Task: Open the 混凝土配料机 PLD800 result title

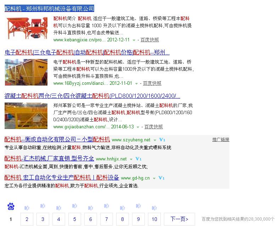Action: [x=92, y=96]
